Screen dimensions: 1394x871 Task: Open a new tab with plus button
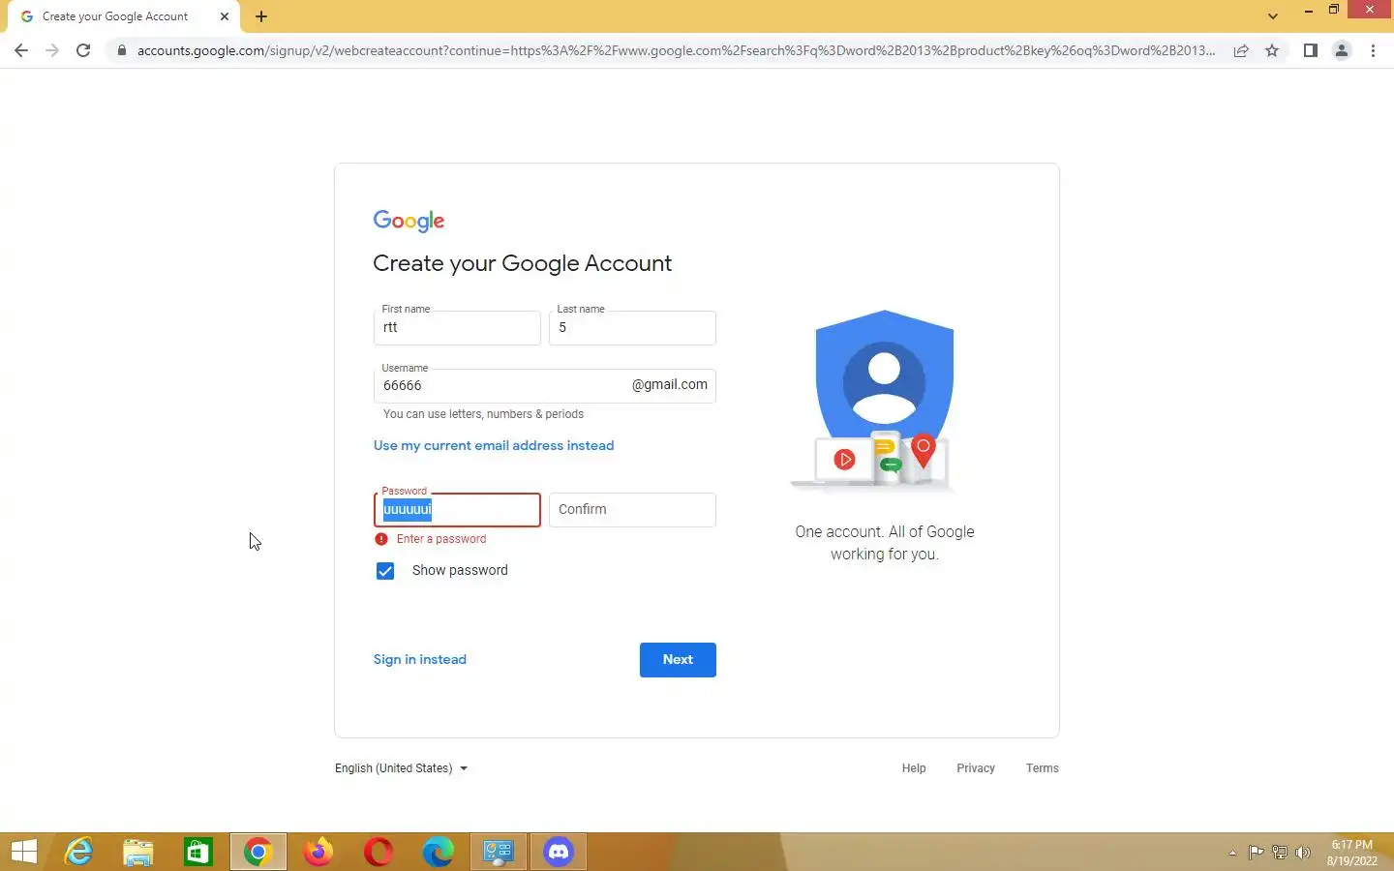261,16
